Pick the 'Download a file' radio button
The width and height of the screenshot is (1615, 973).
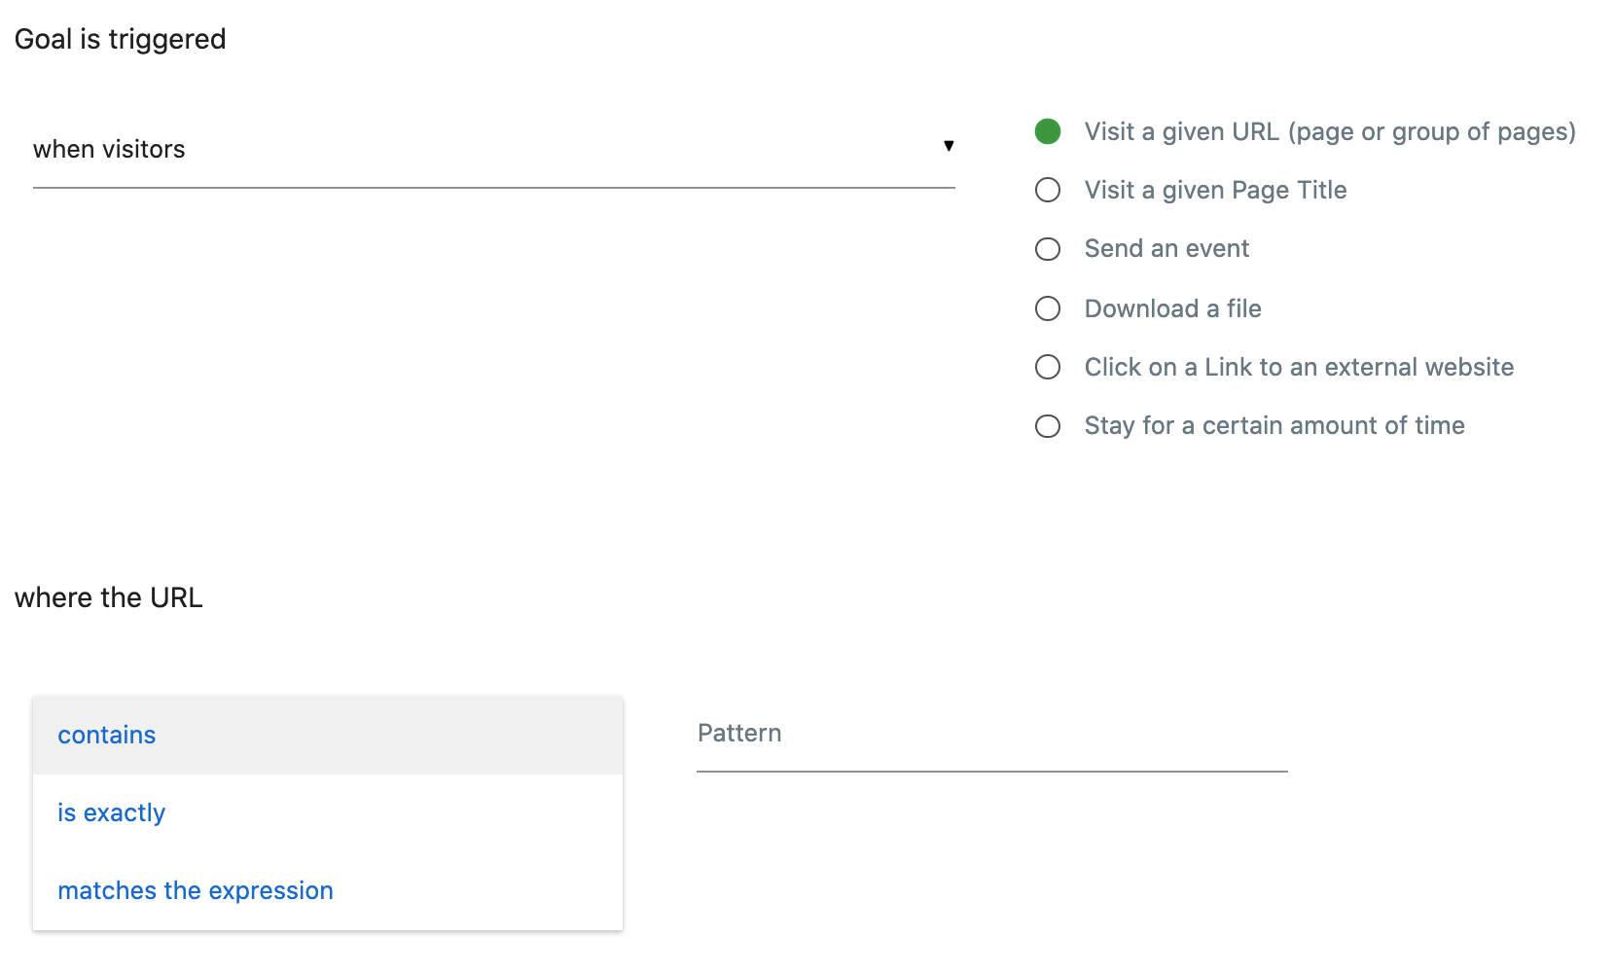point(1048,308)
